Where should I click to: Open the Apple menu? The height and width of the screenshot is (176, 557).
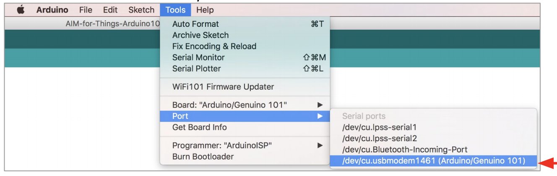[x=21, y=10]
